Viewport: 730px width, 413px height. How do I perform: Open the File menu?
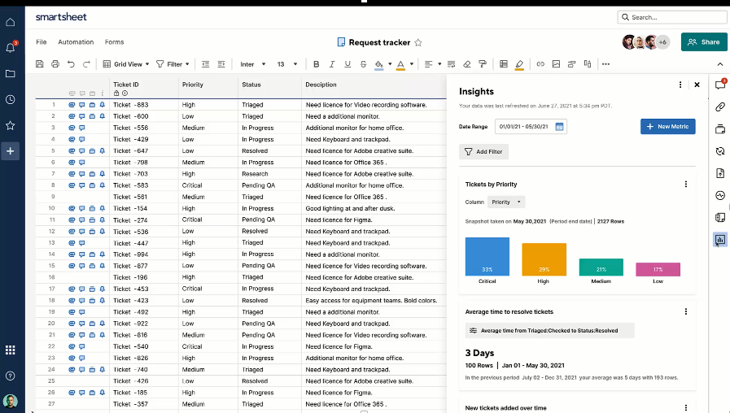point(42,41)
